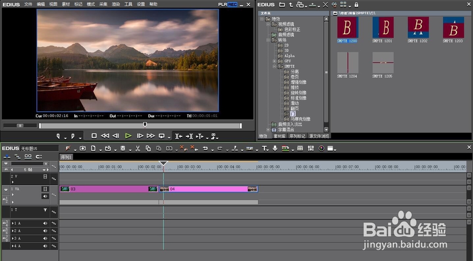This screenshot has width=473, height=261.
Task: Toggle the PLR REC mode indicator
Action: tap(228, 5)
